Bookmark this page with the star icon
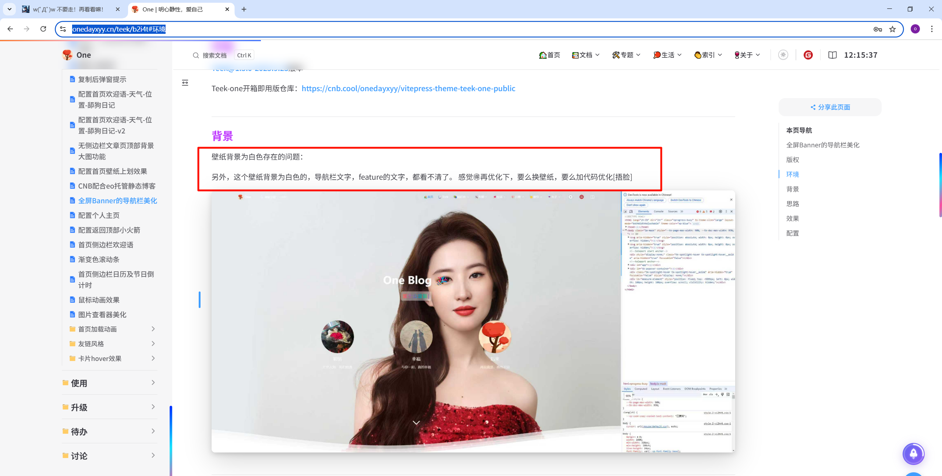 893,29
